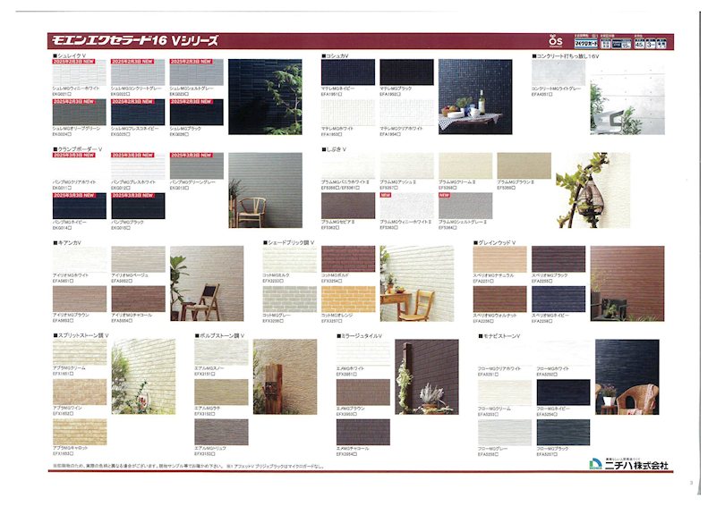Screen dimensions: 716x506
Task: Click the シェードブリック調V heading
Action: tap(289, 243)
